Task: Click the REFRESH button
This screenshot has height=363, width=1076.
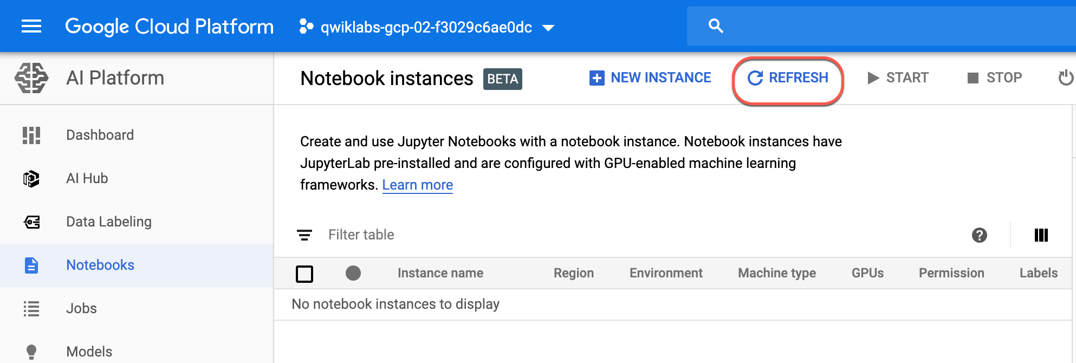Action: 788,78
